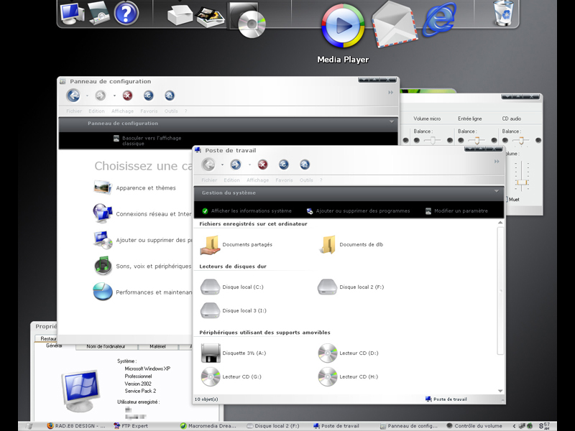This screenshot has width=575, height=431.
Task: Open Lecteur CD (D:)
Action: click(x=349, y=353)
